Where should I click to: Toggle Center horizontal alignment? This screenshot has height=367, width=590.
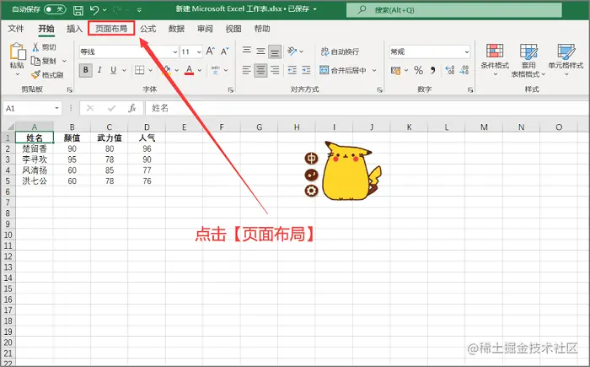point(260,70)
